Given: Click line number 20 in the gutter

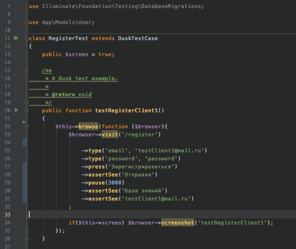Looking at the screenshot, I should pos(8,110).
